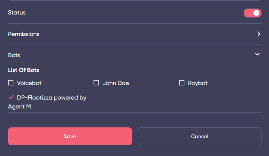Enable the John Doe bot checkbox
The height and width of the screenshot is (156, 269).
[96, 83]
